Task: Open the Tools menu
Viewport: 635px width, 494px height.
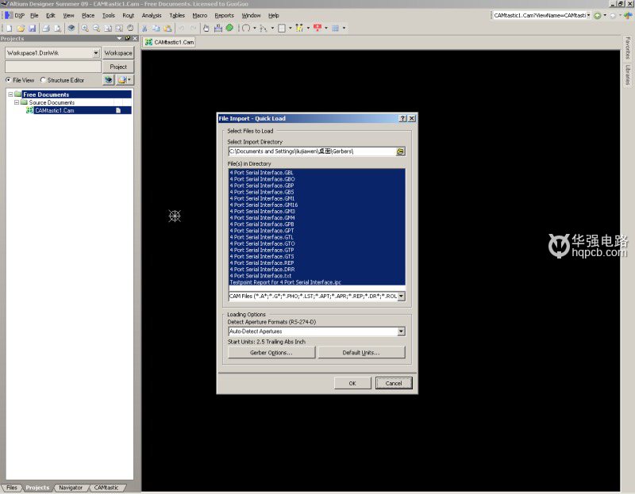Action: click(x=108, y=15)
